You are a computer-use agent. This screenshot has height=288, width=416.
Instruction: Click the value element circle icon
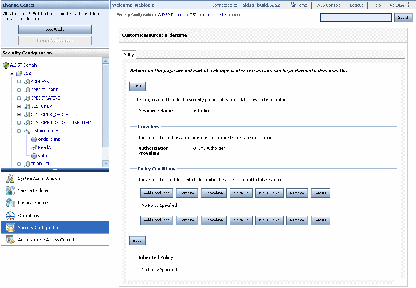coord(34,156)
